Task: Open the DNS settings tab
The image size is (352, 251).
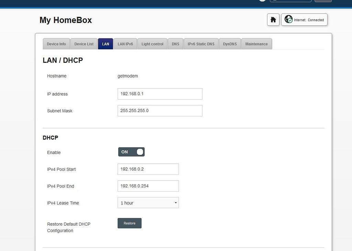Action: point(175,44)
